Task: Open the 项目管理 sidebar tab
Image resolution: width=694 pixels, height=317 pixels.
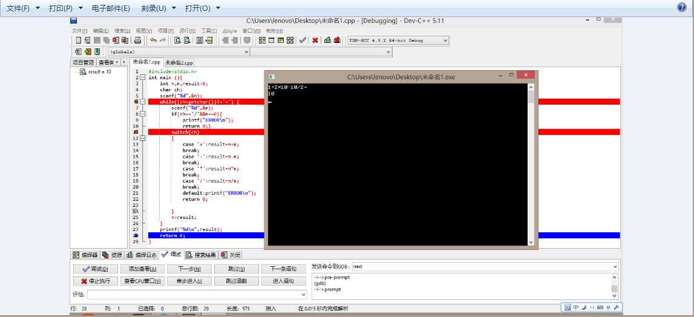Action: (83, 62)
